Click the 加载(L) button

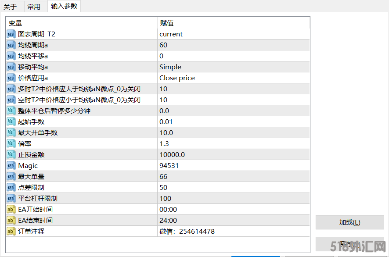pyautogui.click(x=349, y=222)
